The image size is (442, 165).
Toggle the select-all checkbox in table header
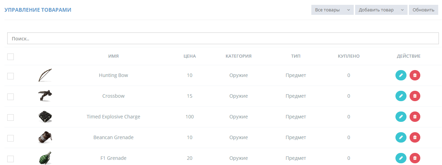click(x=11, y=57)
